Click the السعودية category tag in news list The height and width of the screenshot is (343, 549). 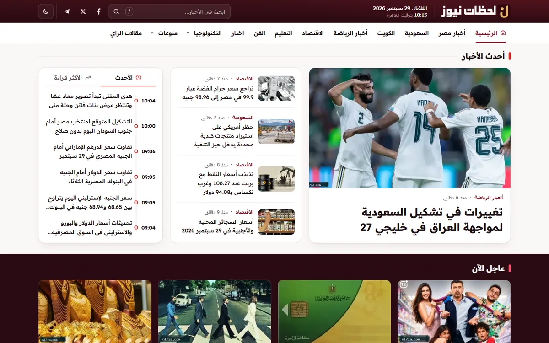point(243,118)
